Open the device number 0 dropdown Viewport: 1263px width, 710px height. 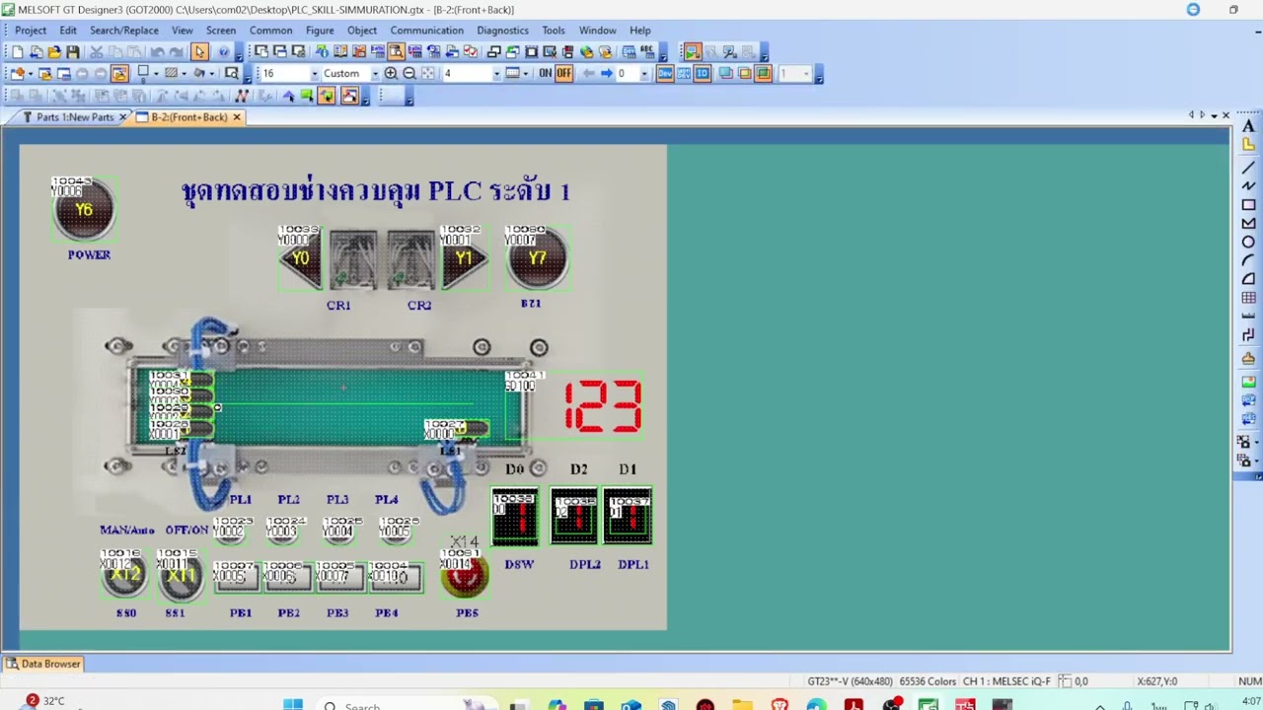644,74
